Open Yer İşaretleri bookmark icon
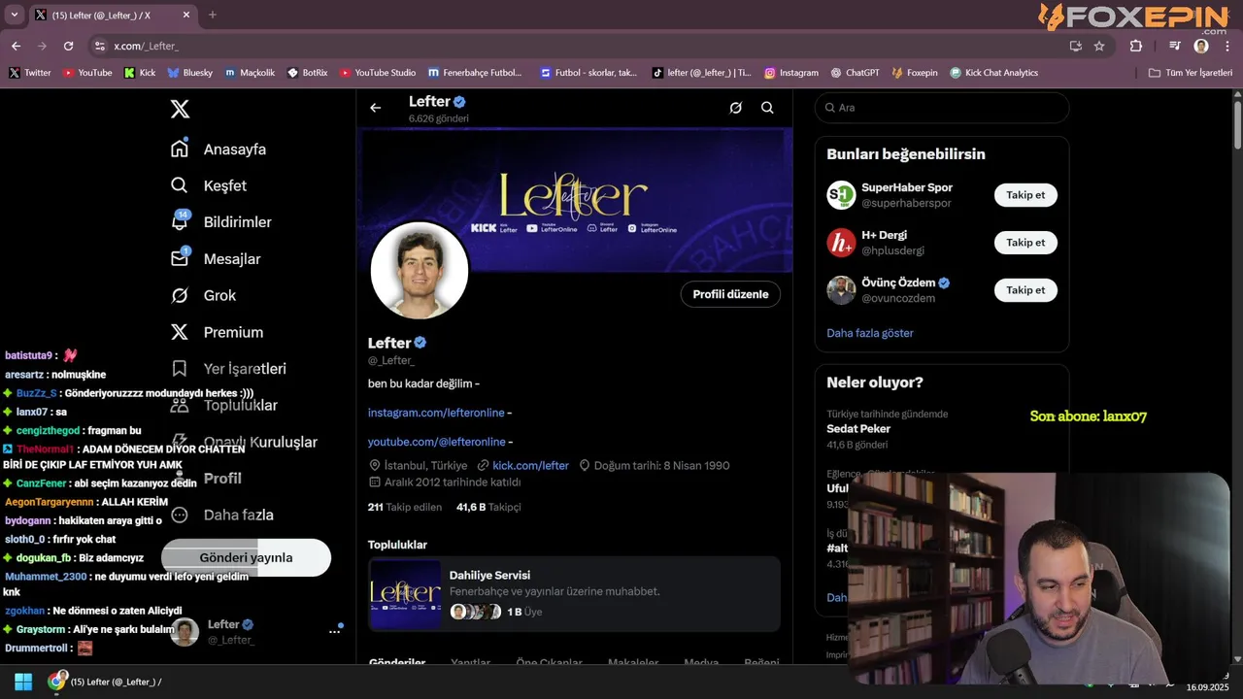The image size is (1243, 699). pyautogui.click(x=180, y=369)
